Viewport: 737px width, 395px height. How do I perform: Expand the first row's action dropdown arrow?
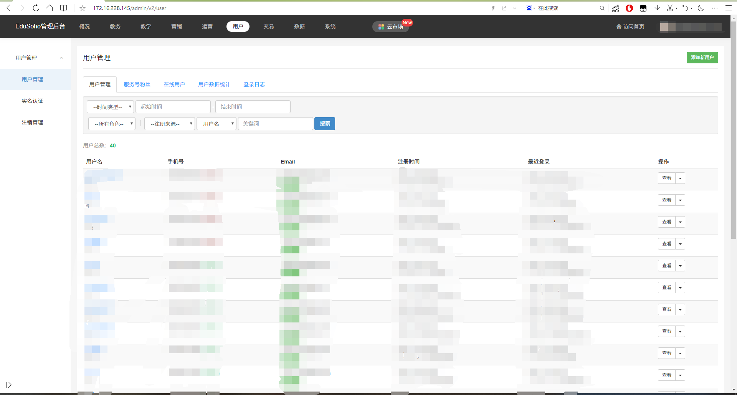pos(680,178)
